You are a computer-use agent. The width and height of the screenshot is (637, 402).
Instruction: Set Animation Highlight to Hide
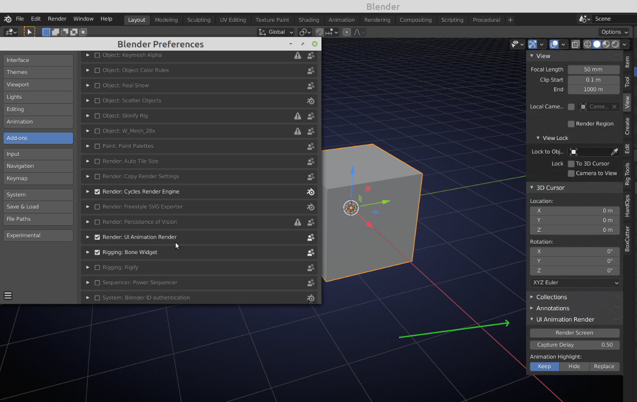574,366
